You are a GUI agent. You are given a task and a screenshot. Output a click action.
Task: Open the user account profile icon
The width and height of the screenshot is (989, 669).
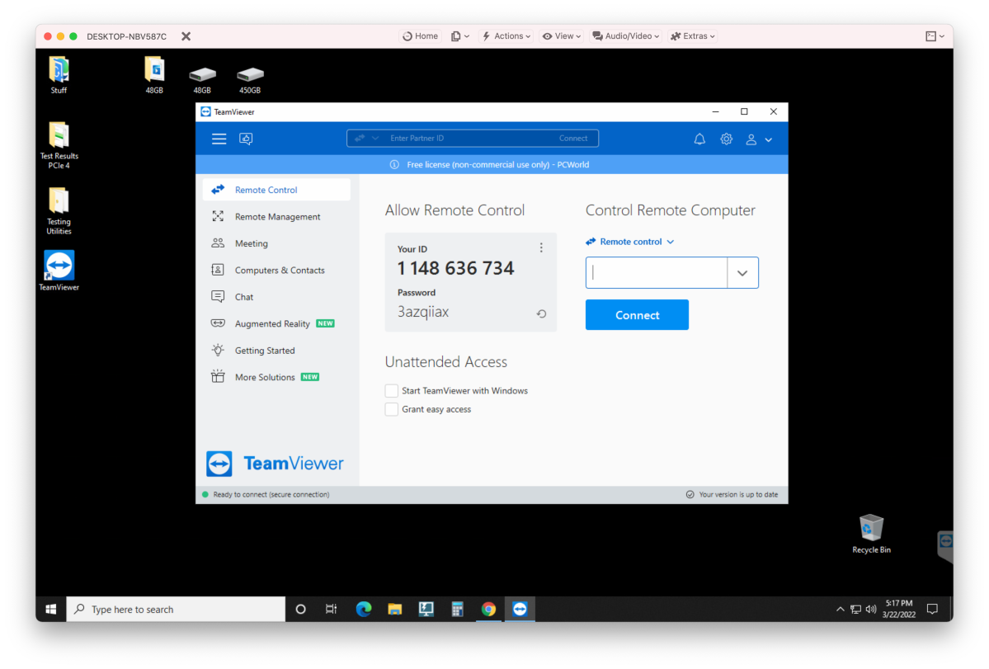coord(751,139)
